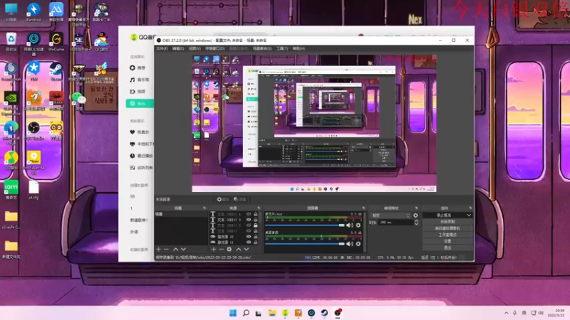Mute the Desktop Audio speaker icon

point(350,244)
